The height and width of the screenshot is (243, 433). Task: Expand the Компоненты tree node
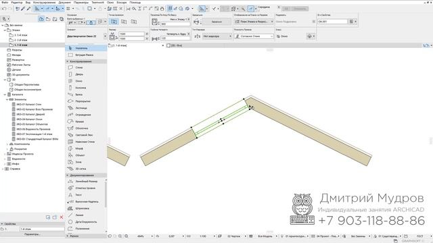tap(7, 144)
